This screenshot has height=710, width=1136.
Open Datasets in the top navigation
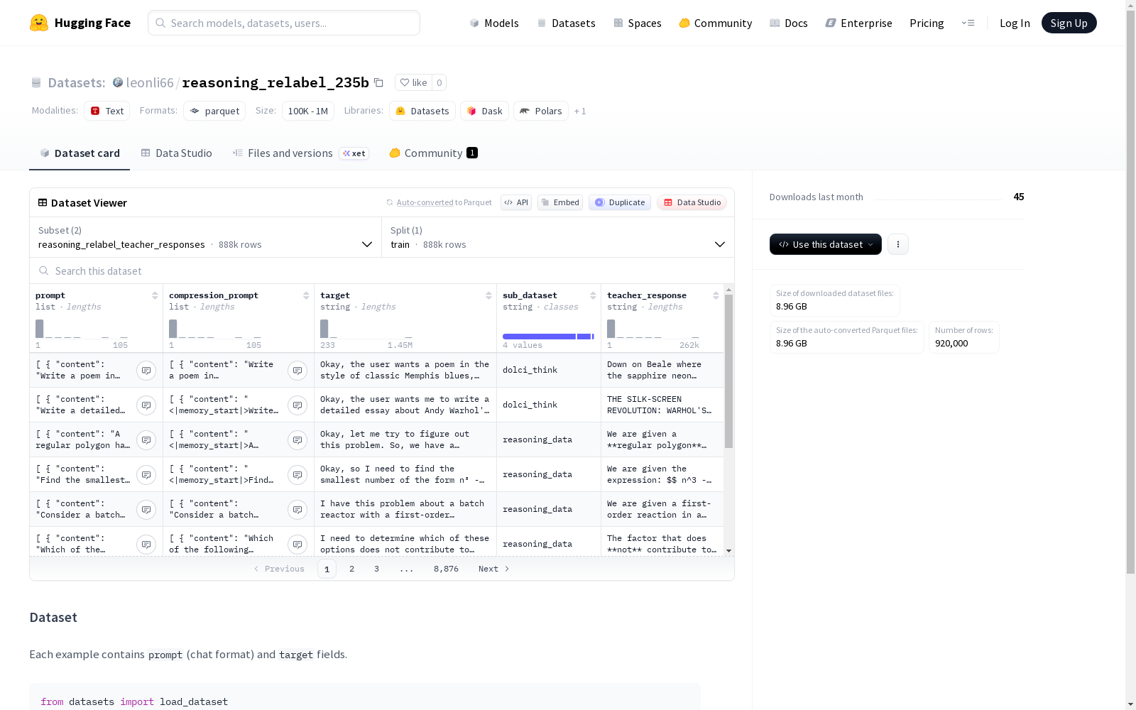(x=566, y=23)
